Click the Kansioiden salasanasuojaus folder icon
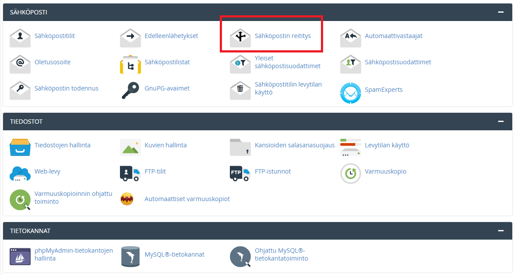 [240, 147]
